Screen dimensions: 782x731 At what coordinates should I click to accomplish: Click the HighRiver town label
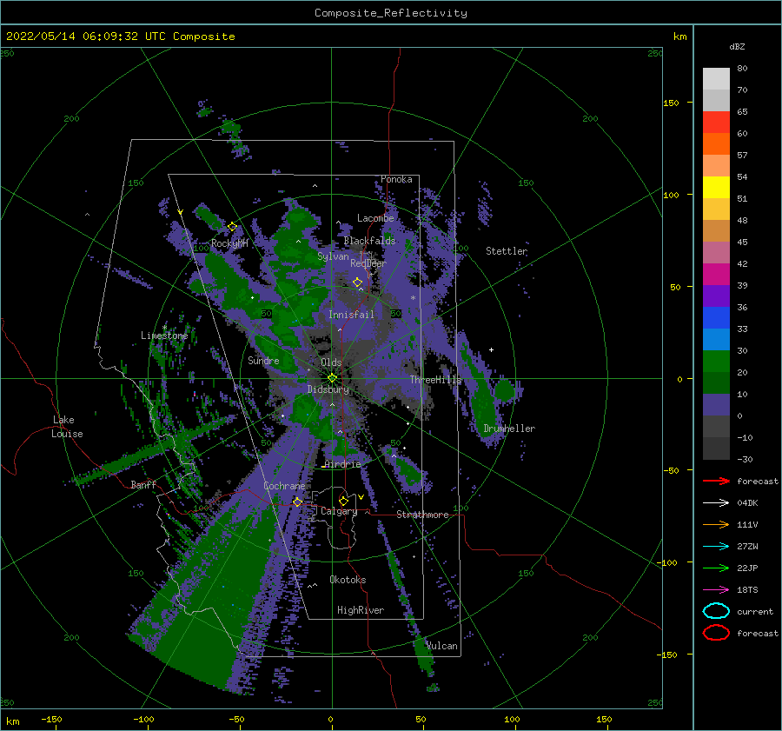click(361, 610)
